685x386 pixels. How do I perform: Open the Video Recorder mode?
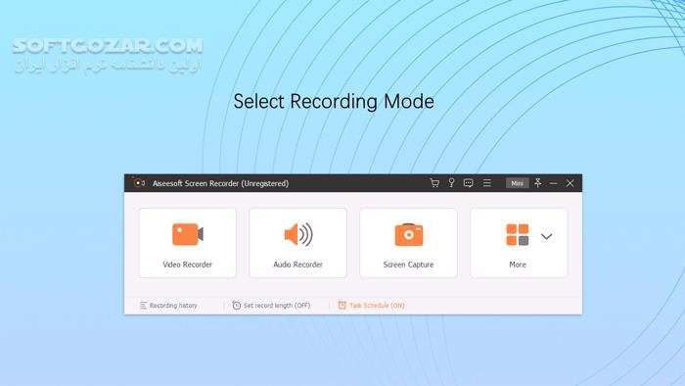(x=188, y=243)
